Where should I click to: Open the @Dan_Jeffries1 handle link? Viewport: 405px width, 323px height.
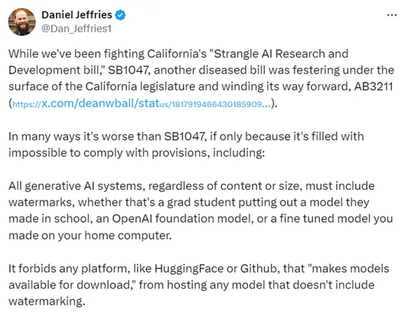point(77,28)
